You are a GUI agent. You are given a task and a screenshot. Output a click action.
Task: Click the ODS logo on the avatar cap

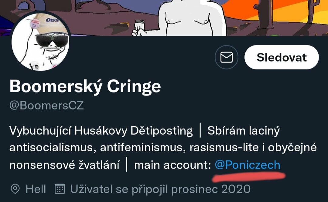pos(52,20)
